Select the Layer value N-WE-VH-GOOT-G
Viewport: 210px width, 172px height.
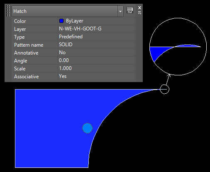coord(80,29)
